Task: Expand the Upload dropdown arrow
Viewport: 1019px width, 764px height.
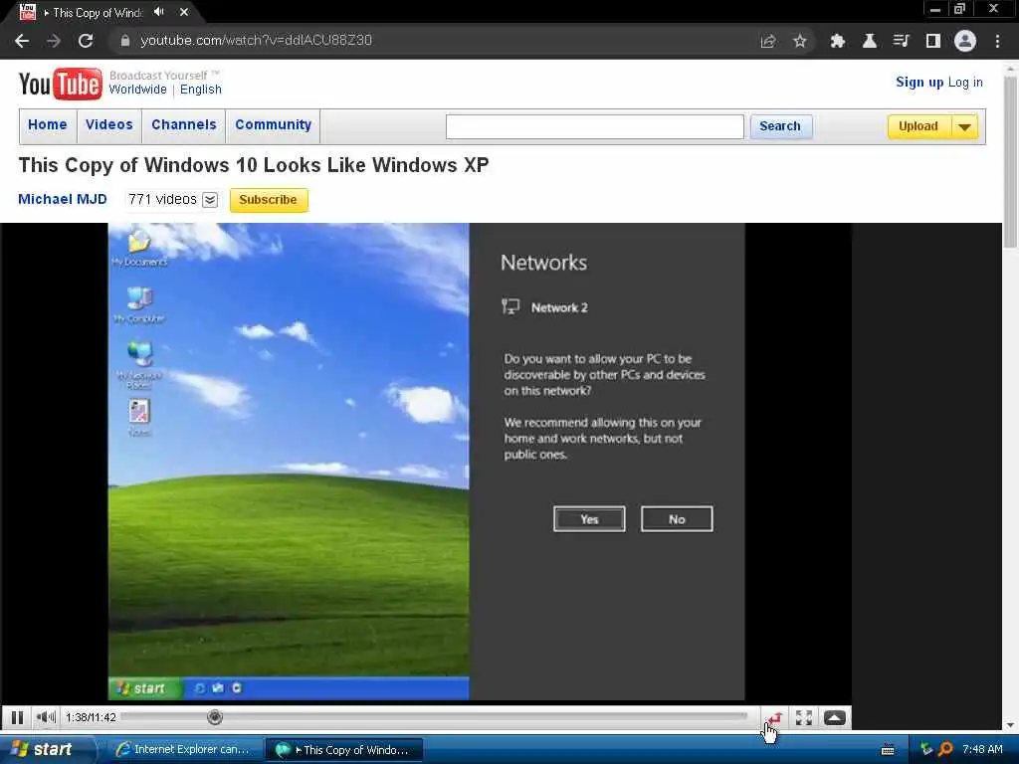Action: [965, 126]
